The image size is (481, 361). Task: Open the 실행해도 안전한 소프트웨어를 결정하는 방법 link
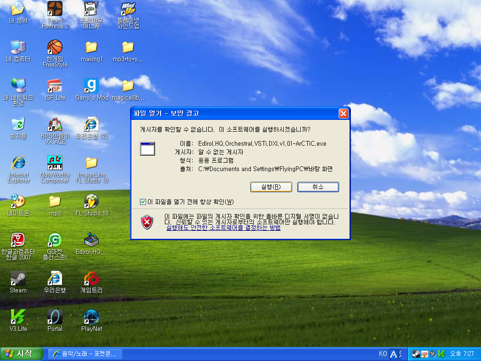click(223, 228)
